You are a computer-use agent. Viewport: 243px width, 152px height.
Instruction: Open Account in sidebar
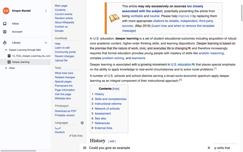(x=17, y=32)
